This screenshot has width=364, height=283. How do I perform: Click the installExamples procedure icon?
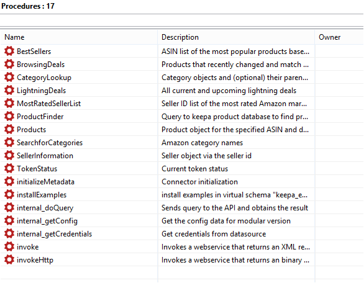(9, 194)
